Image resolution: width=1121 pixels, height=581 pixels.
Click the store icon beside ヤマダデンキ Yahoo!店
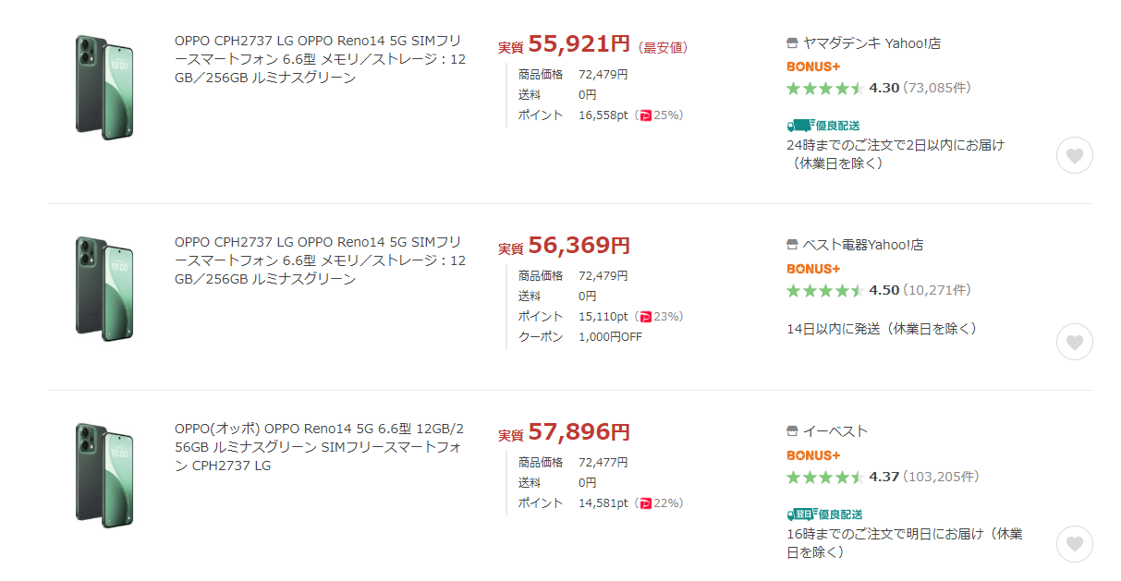(792, 43)
